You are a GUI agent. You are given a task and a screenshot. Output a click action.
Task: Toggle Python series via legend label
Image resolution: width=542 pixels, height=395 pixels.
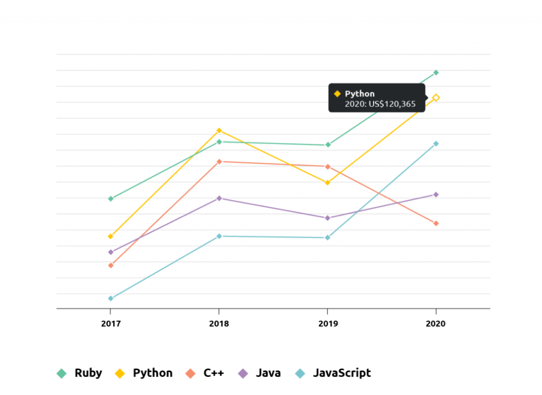coord(152,373)
